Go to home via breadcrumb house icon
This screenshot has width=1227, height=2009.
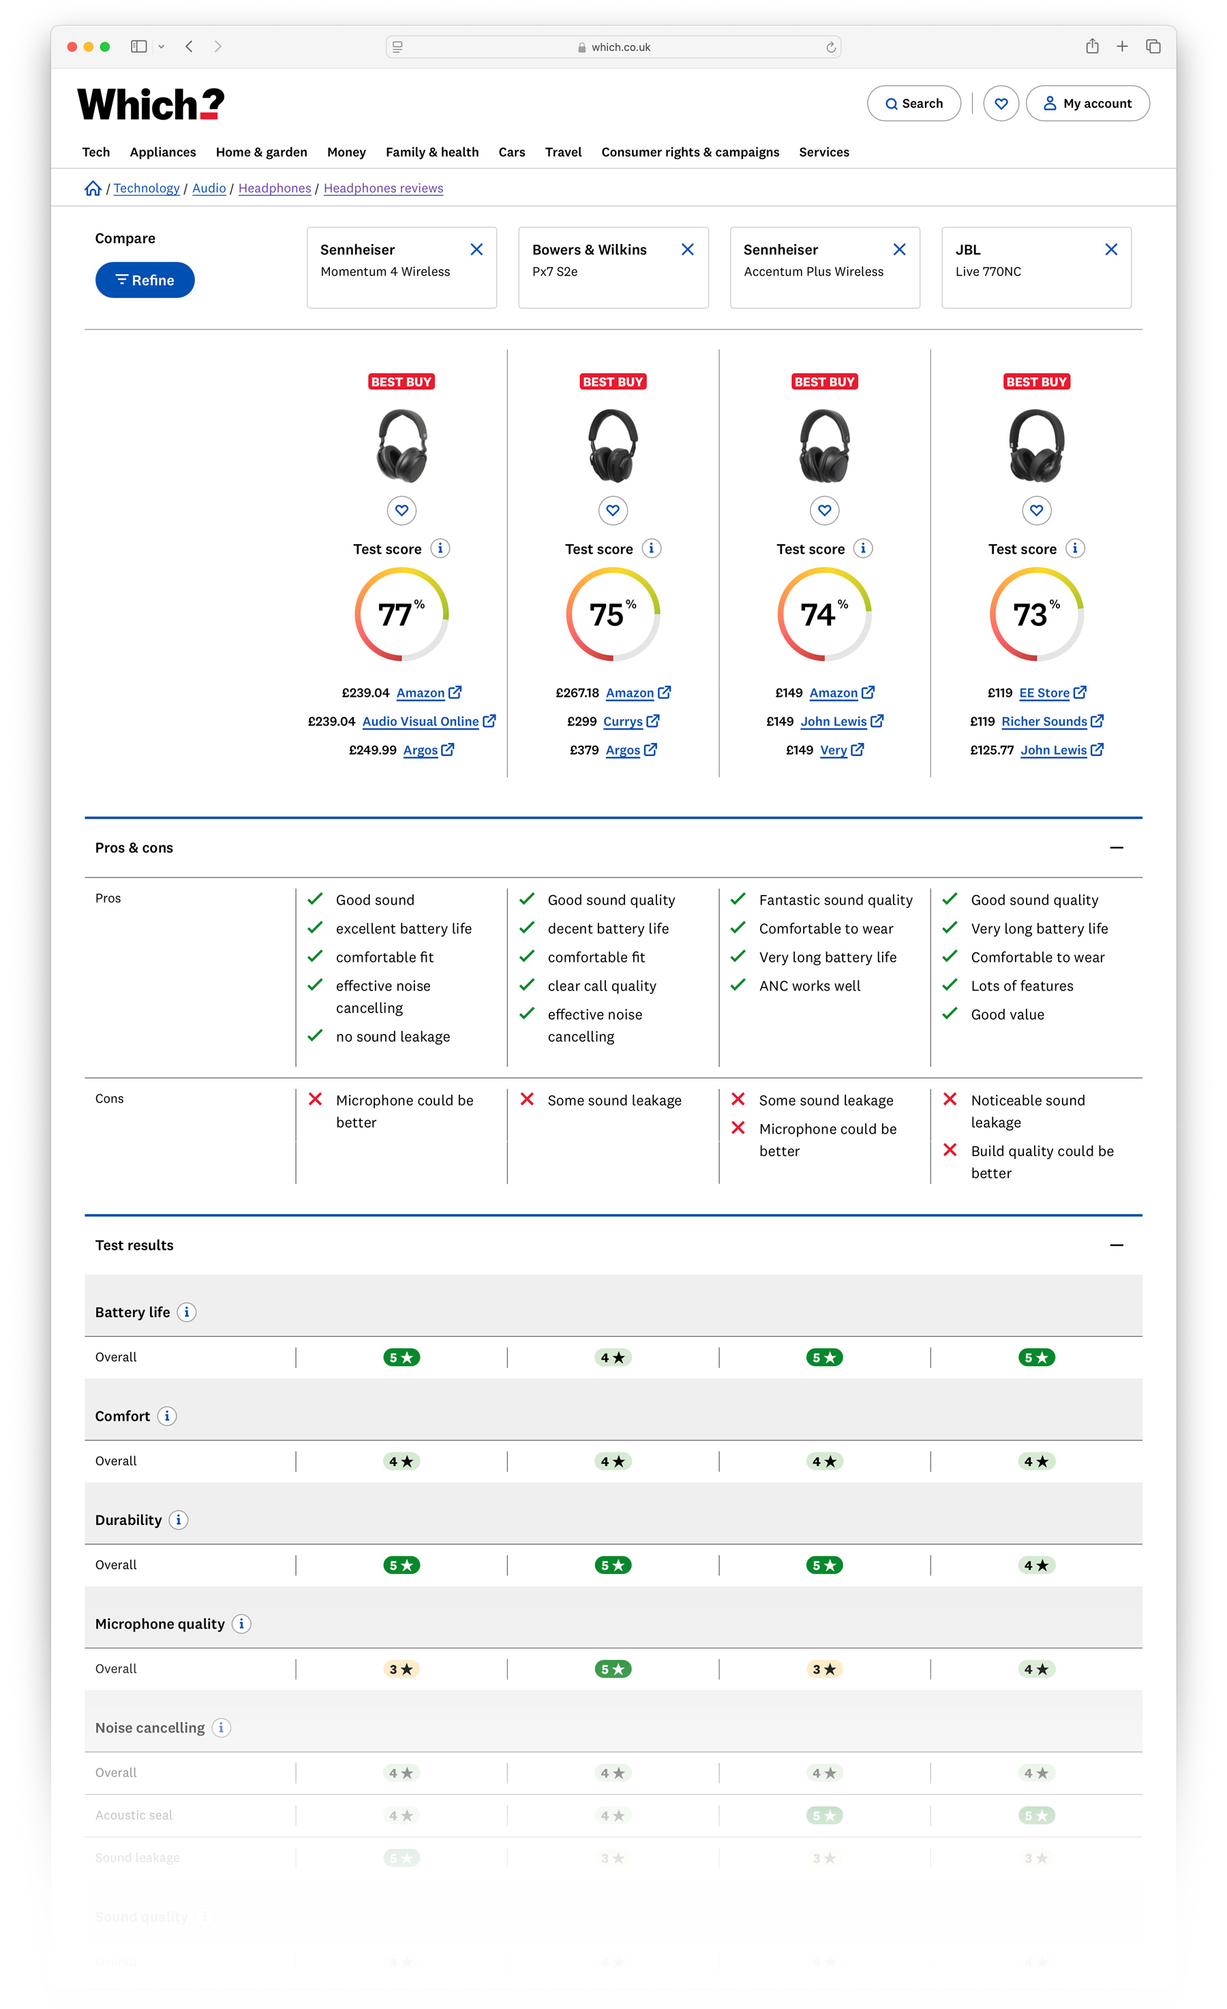pos(93,188)
